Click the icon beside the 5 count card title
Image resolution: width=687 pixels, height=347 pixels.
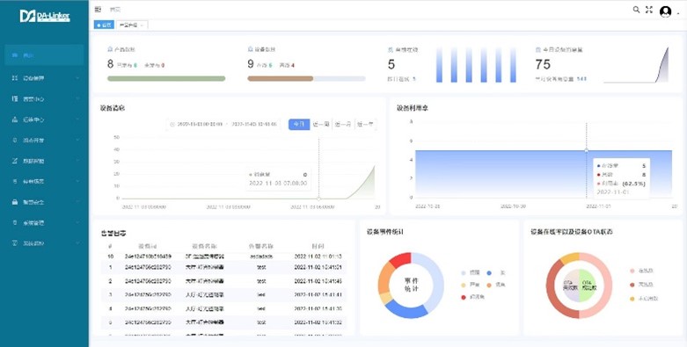391,50
